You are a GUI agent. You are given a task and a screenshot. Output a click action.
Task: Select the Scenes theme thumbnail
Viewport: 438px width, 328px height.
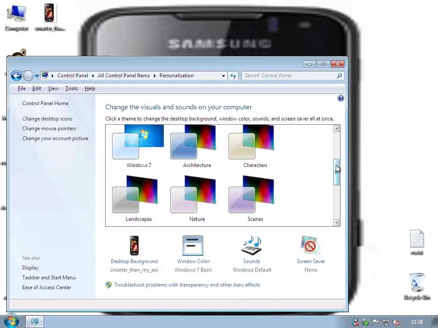tap(252, 194)
